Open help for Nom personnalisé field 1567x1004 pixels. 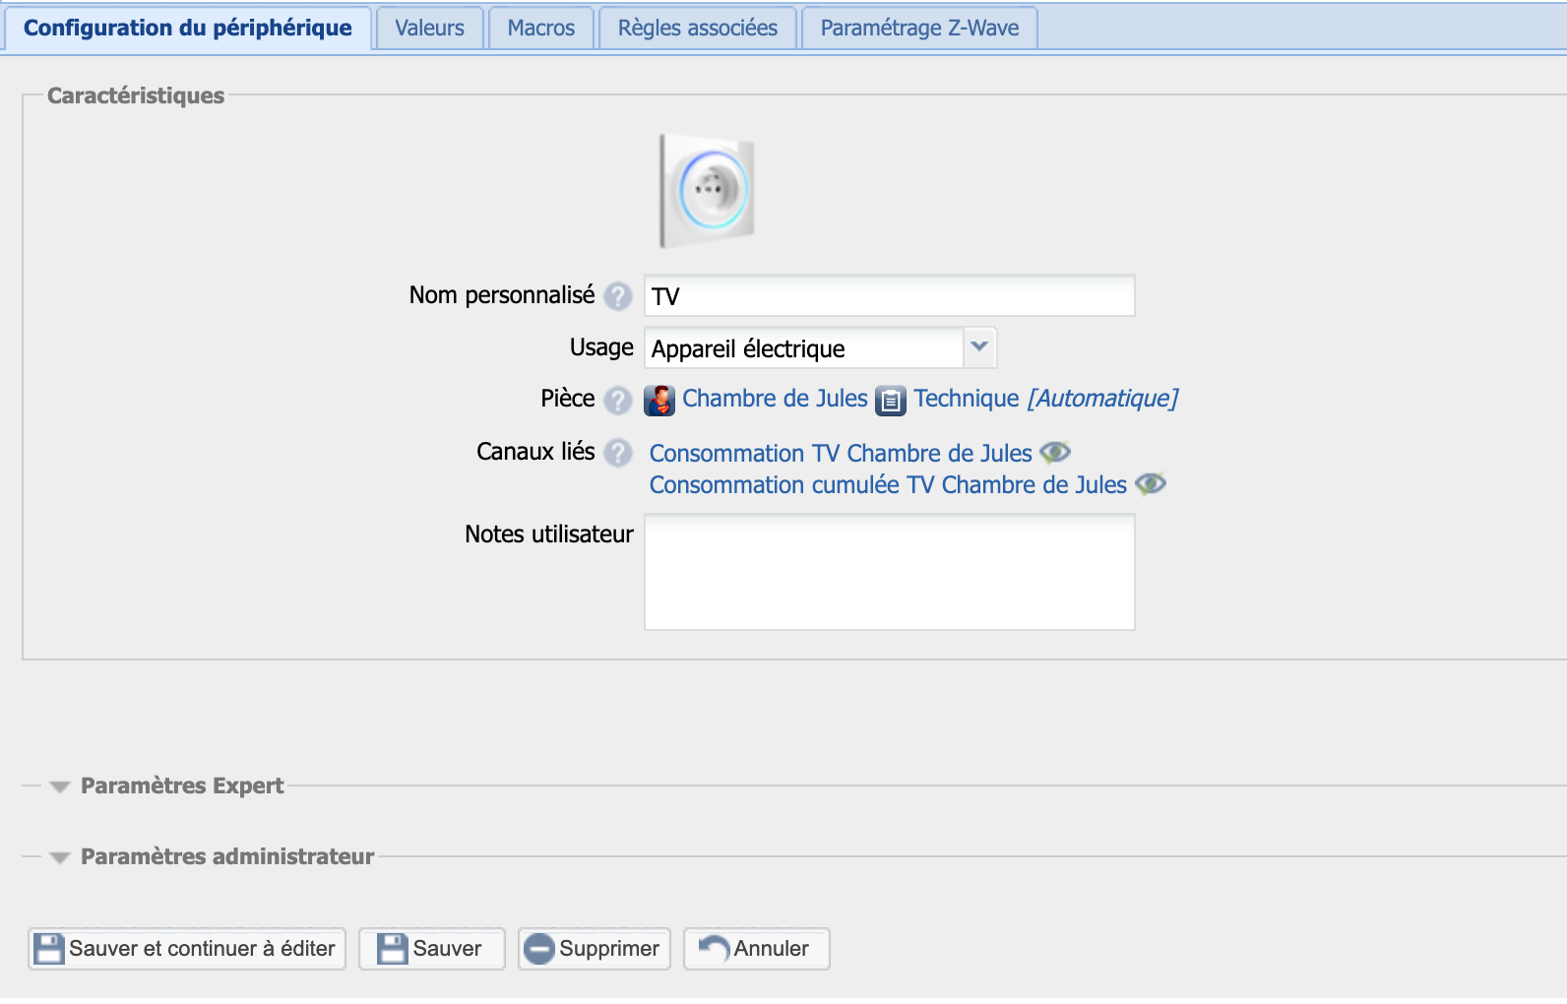618,296
